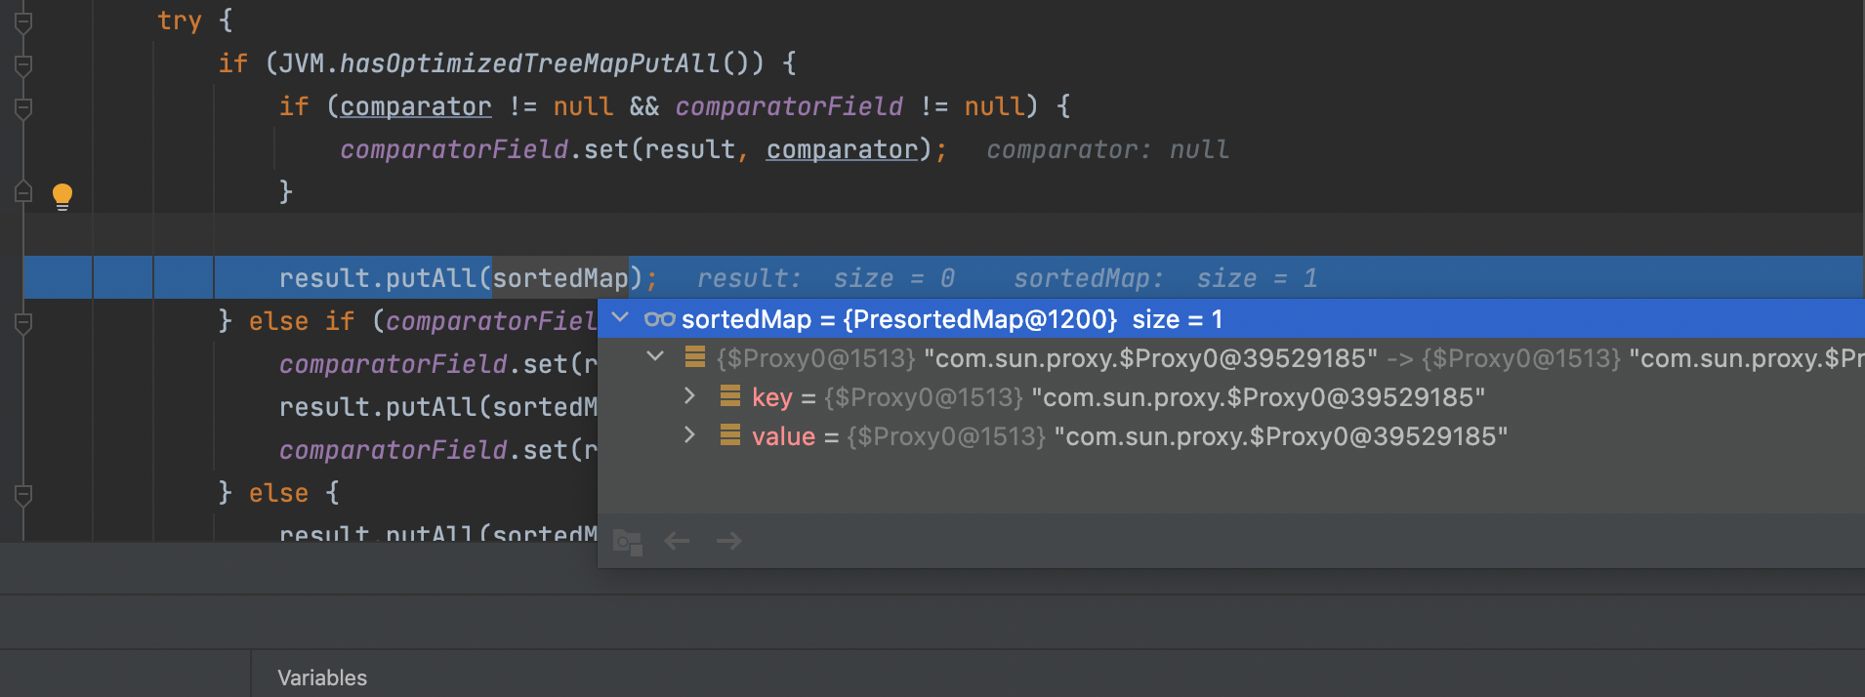
Task: Click the glasses watch icon beside sortedMap
Action: 660,319
